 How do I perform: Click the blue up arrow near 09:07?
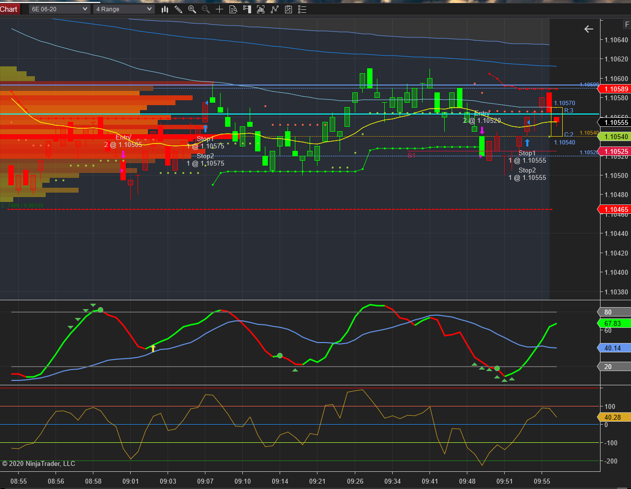click(x=205, y=128)
